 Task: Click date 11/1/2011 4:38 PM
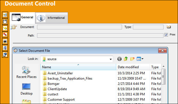coord(131,94)
